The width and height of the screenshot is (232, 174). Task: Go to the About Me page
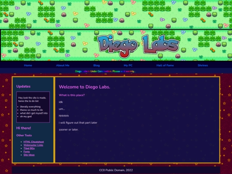click(63, 65)
